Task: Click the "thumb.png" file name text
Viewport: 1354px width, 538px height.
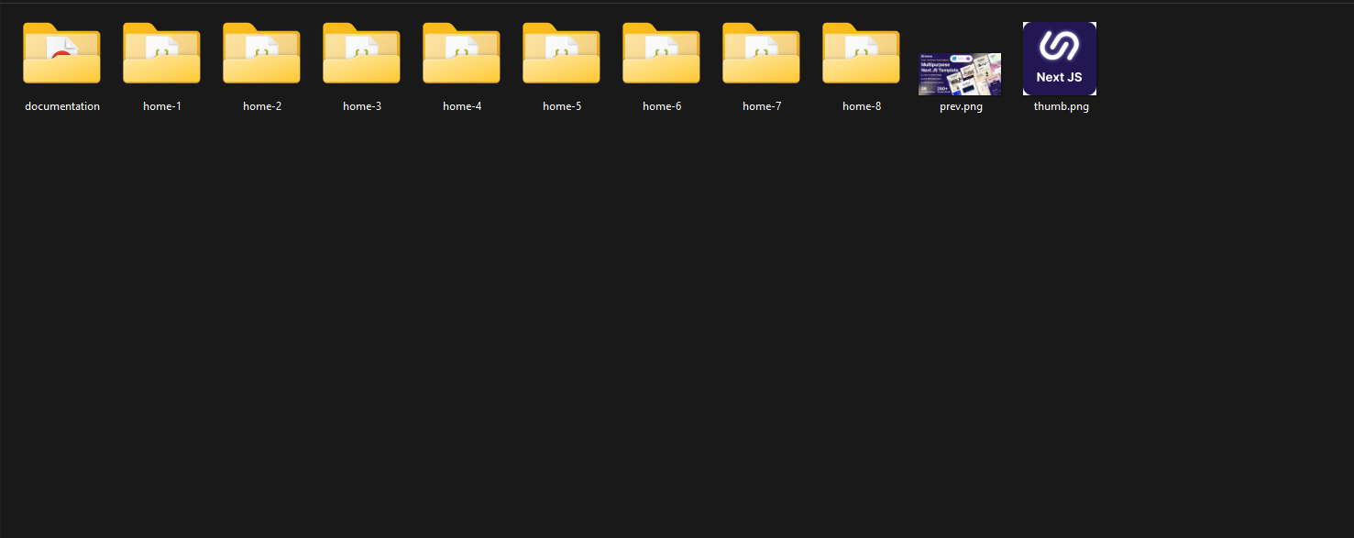Action: click(x=1061, y=106)
